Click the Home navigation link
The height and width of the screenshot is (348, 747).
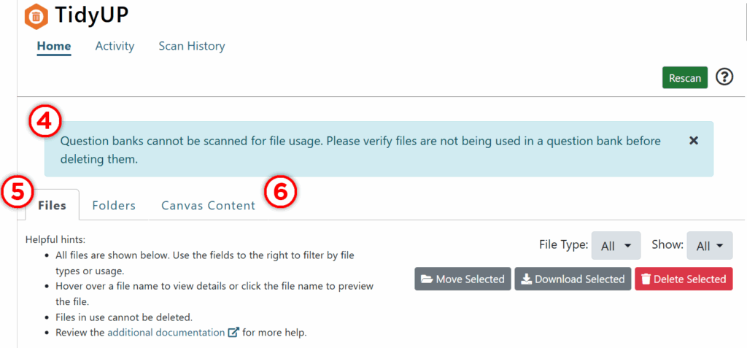point(54,47)
